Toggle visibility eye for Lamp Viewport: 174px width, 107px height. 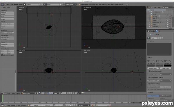[167, 24]
